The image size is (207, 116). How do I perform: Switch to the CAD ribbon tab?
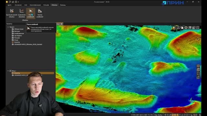tap(26, 5)
